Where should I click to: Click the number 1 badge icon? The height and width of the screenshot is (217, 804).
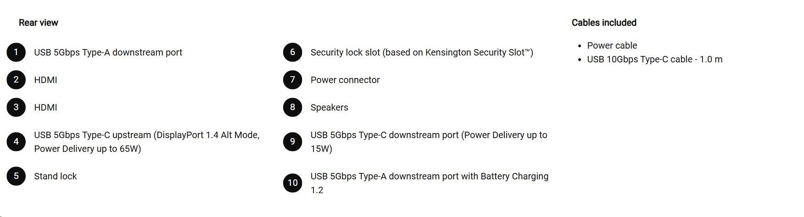[16, 52]
